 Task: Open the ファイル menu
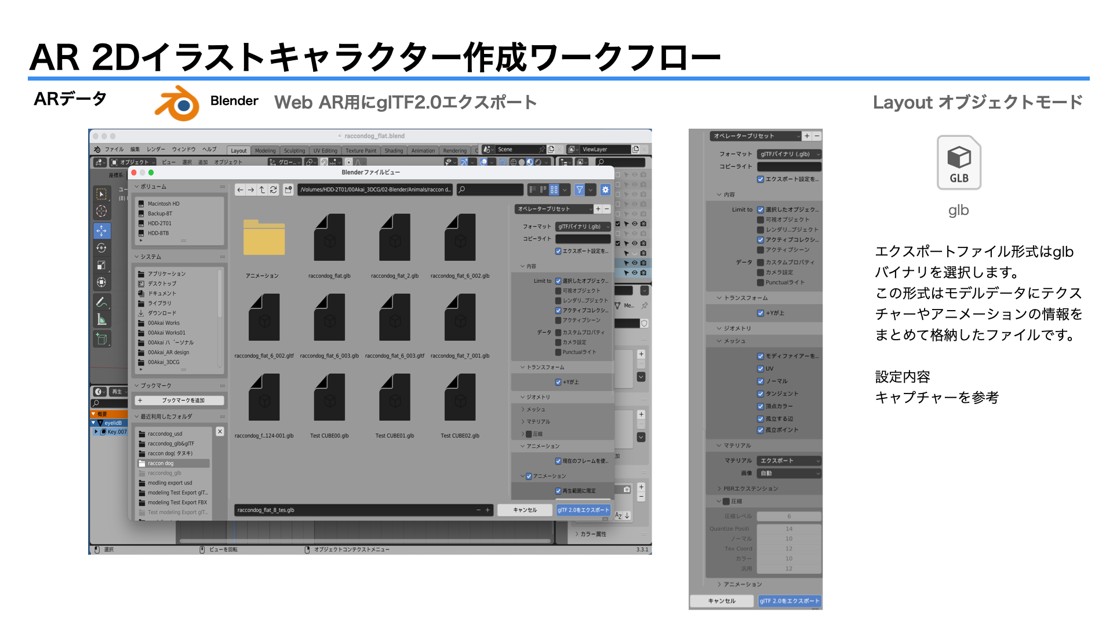(x=114, y=150)
